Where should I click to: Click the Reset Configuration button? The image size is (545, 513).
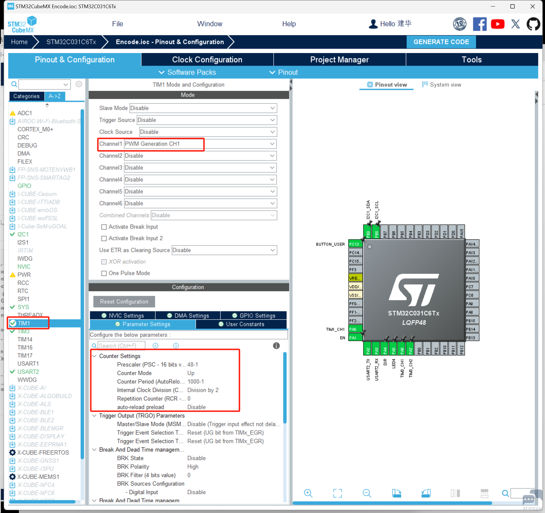click(124, 302)
